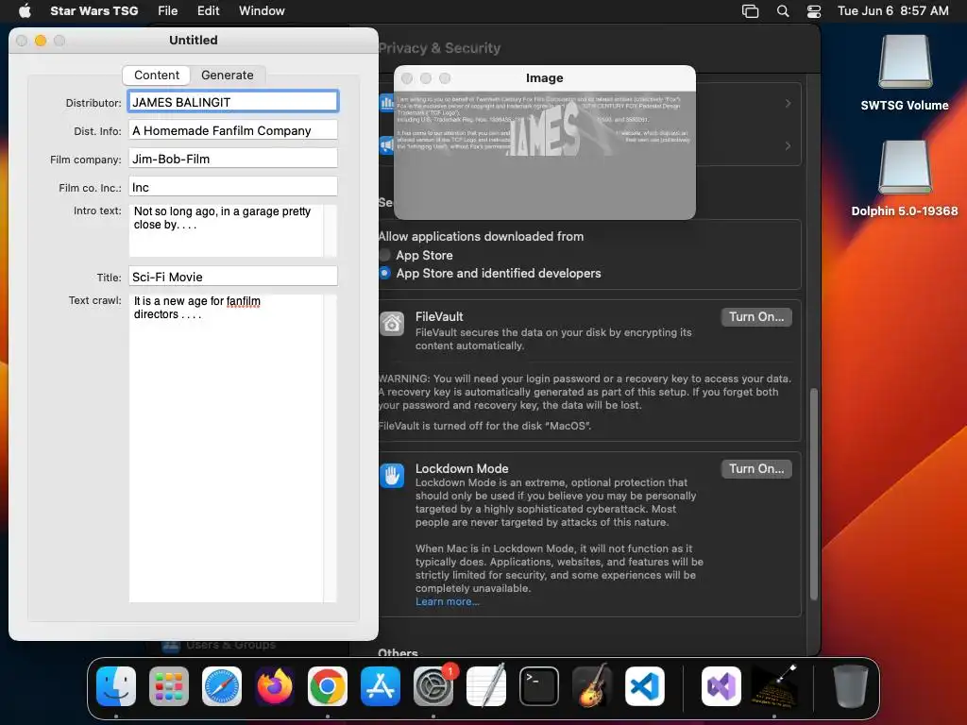Open the File menu
967x725 pixels.
[168, 10]
